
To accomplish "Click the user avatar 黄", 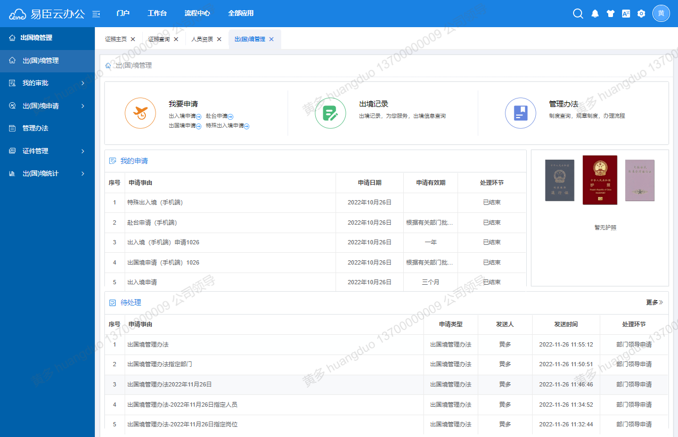I will pyautogui.click(x=661, y=13).
